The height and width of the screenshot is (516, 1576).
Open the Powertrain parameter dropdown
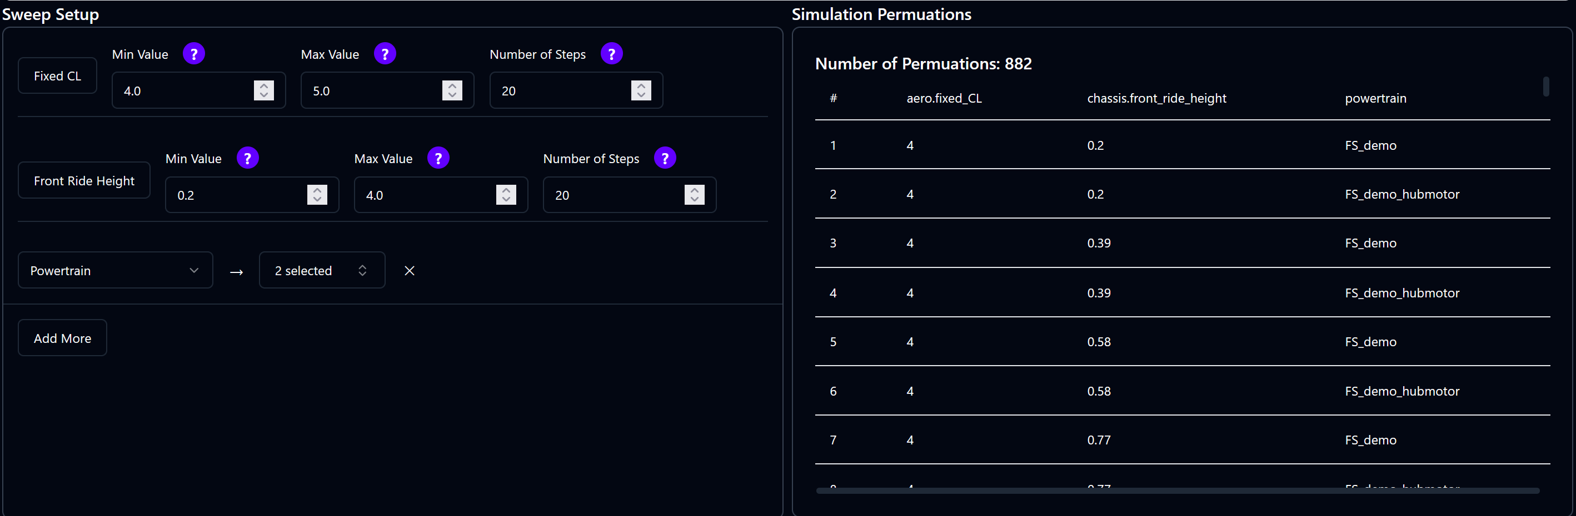pos(115,271)
